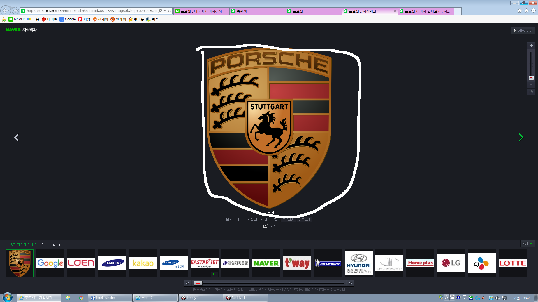This screenshot has height=302, width=538.
Task: Select the LOTTE logo thumbnail
Action: click(x=513, y=263)
